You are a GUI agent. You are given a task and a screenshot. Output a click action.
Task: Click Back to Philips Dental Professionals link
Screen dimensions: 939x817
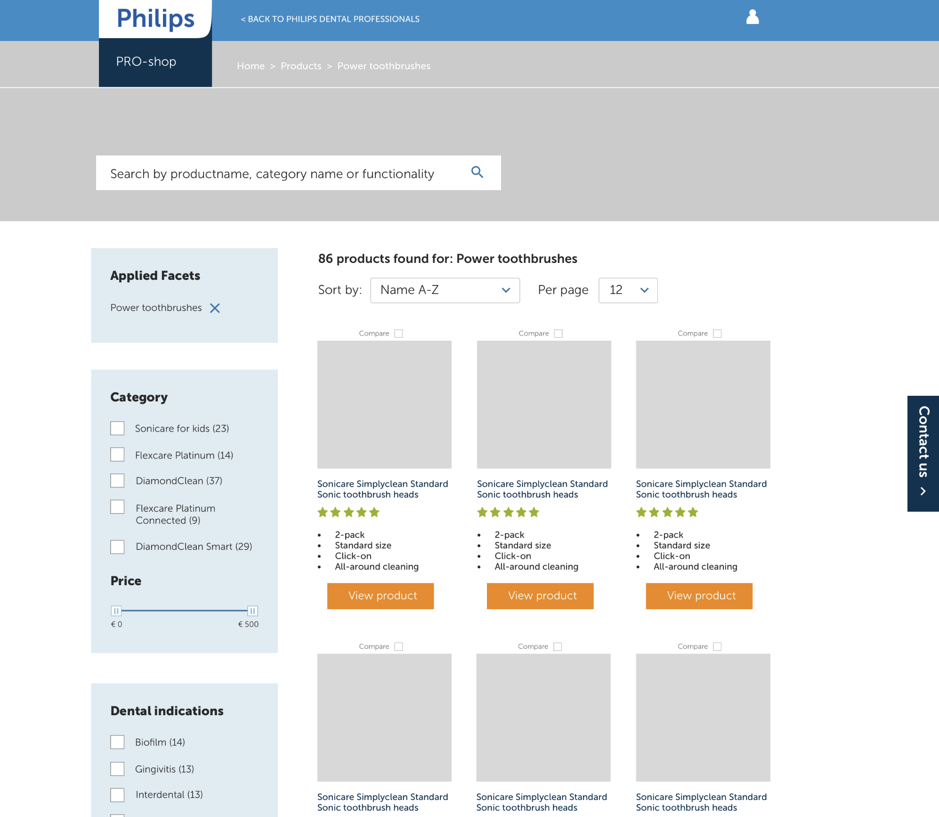[330, 19]
